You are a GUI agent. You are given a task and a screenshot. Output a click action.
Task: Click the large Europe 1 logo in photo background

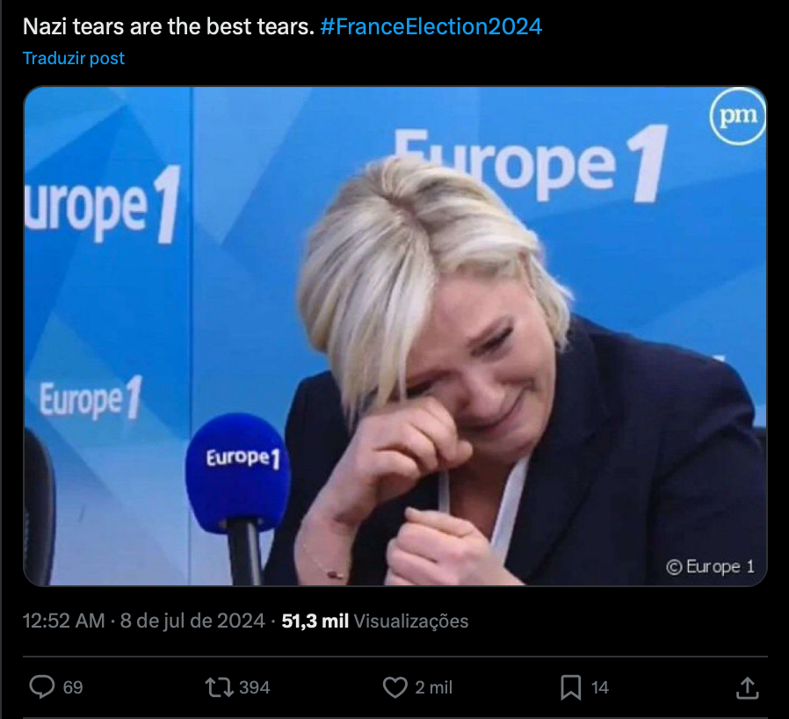pyautogui.click(x=531, y=163)
